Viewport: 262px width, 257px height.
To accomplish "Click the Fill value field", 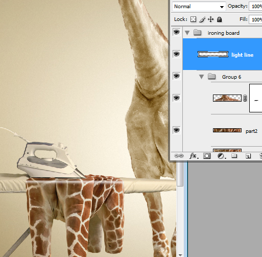I will [x=255, y=19].
